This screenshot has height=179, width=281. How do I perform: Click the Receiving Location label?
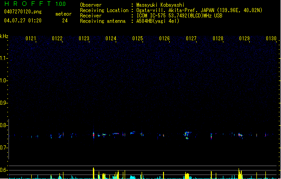(x=104, y=10)
